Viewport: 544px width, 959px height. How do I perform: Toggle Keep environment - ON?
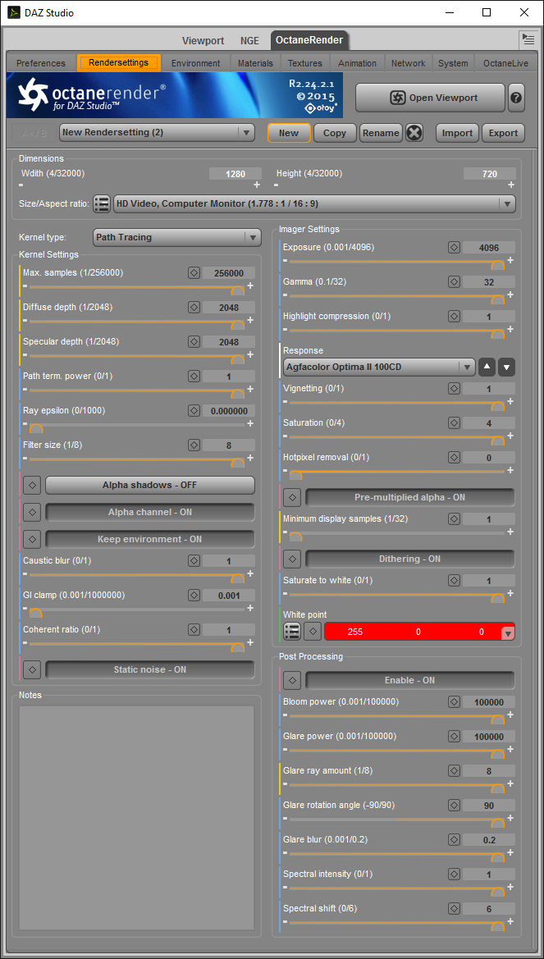click(150, 539)
